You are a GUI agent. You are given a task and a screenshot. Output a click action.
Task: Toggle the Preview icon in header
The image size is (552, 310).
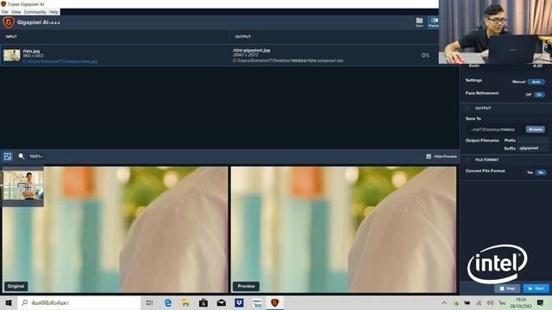click(x=433, y=22)
